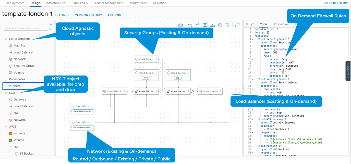Image resolution: width=351 pixels, height=164 pixels.
Task: Switch to the Properties tab
Action: coord(281,24)
